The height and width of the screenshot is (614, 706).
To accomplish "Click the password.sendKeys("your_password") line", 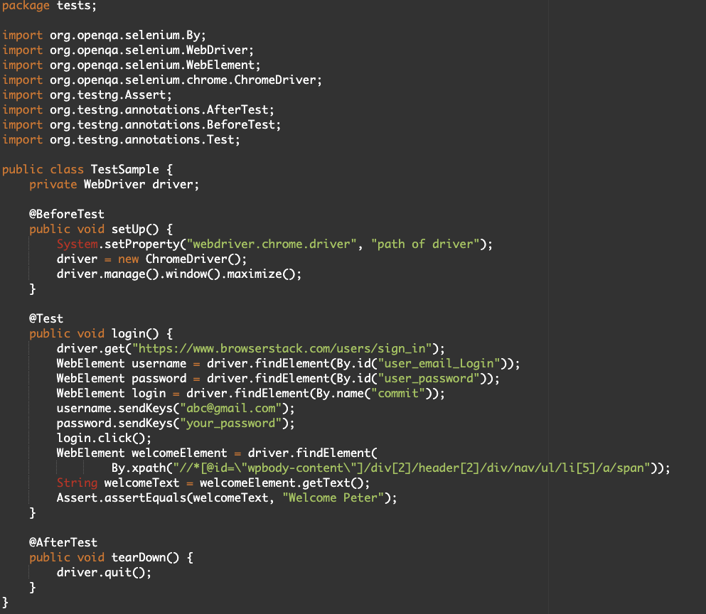I will 176,423.
